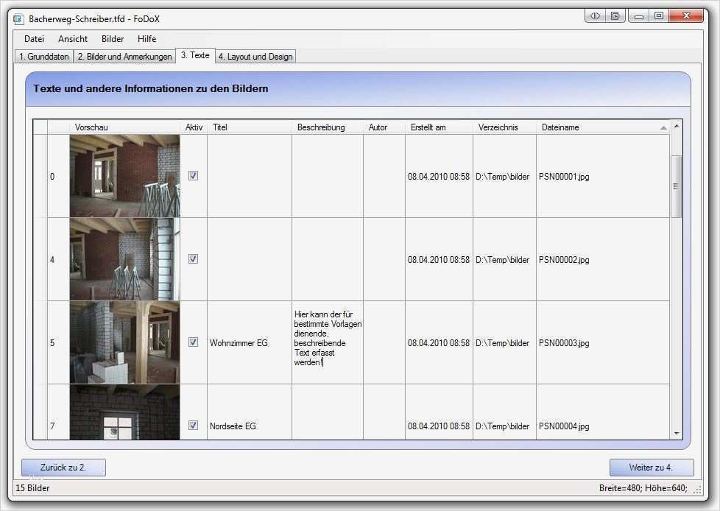The height and width of the screenshot is (511, 720).
Task: Switch to 2. Bilder und Anmerkungen tab
Action: (124, 57)
